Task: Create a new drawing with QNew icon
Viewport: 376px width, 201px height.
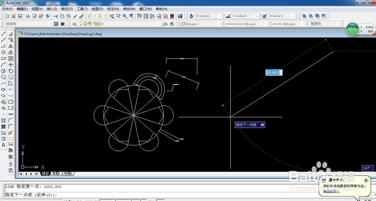Action: pyautogui.click(x=7, y=16)
